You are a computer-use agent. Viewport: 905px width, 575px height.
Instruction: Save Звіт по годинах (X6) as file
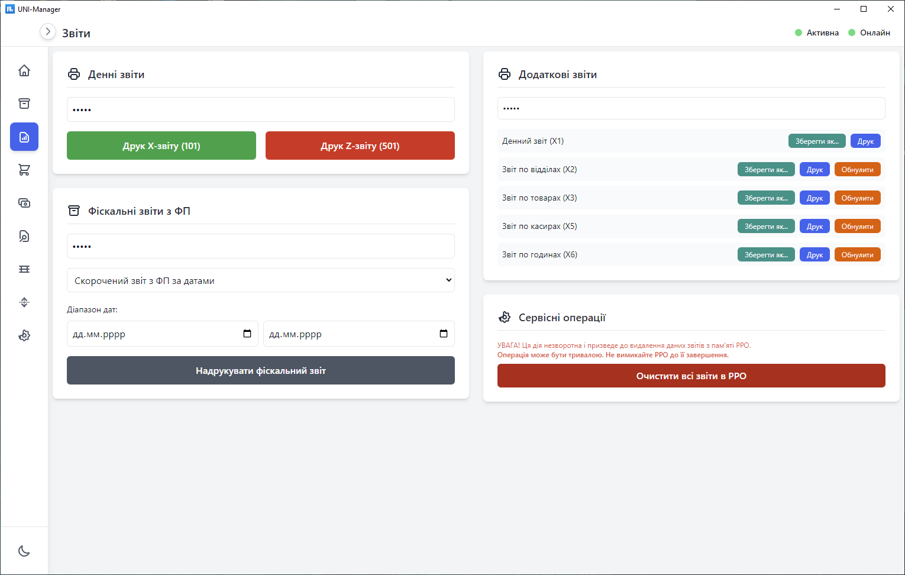[x=766, y=254]
